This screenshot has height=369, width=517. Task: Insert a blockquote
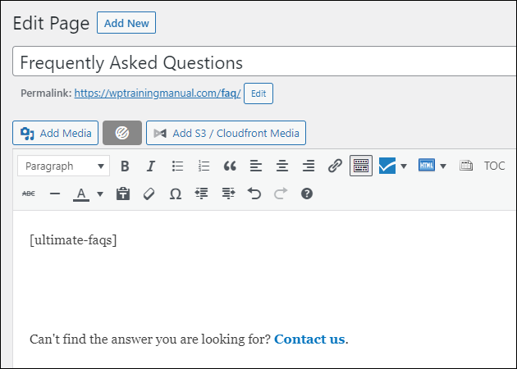(x=230, y=166)
